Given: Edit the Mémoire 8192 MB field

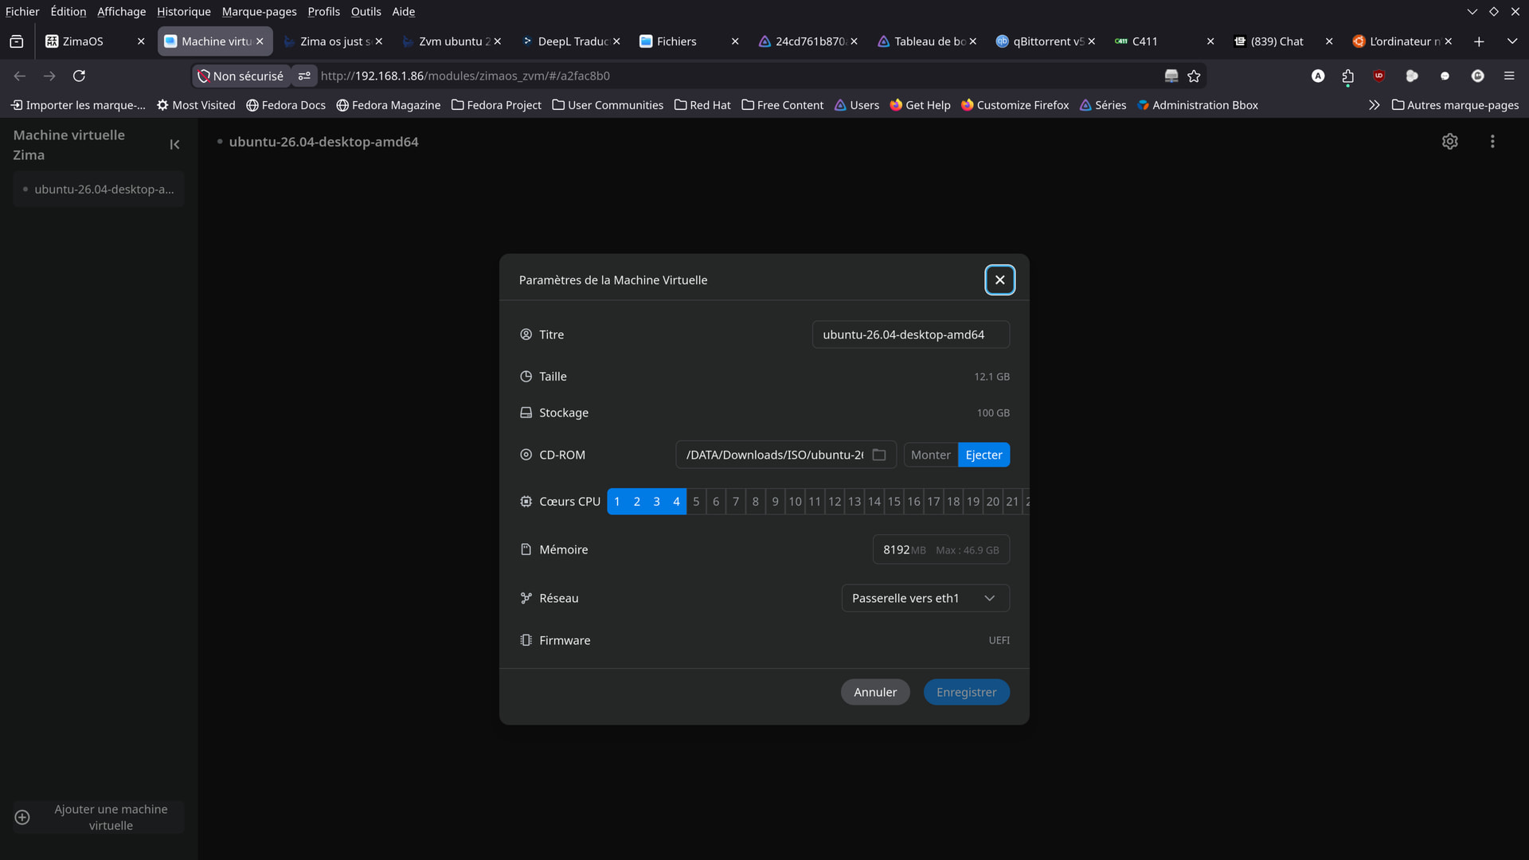Looking at the screenshot, I should tap(940, 549).
